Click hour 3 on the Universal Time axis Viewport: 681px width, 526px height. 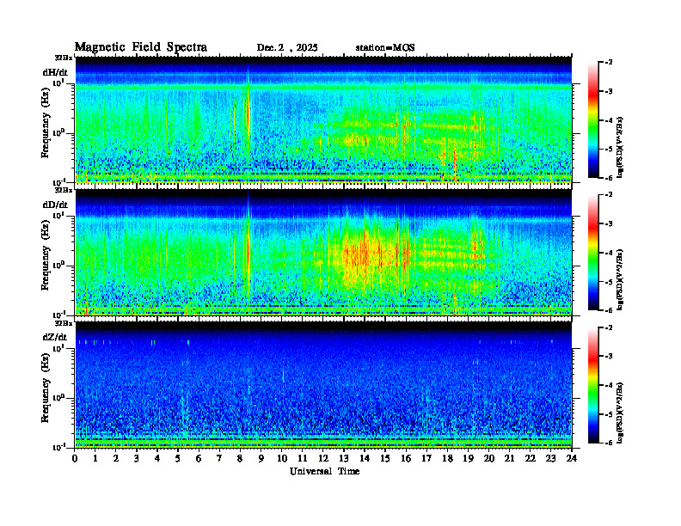tap(137, 458)
